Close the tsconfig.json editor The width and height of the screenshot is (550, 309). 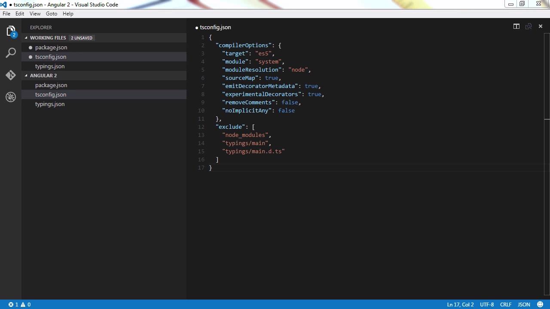click(541, 27)
